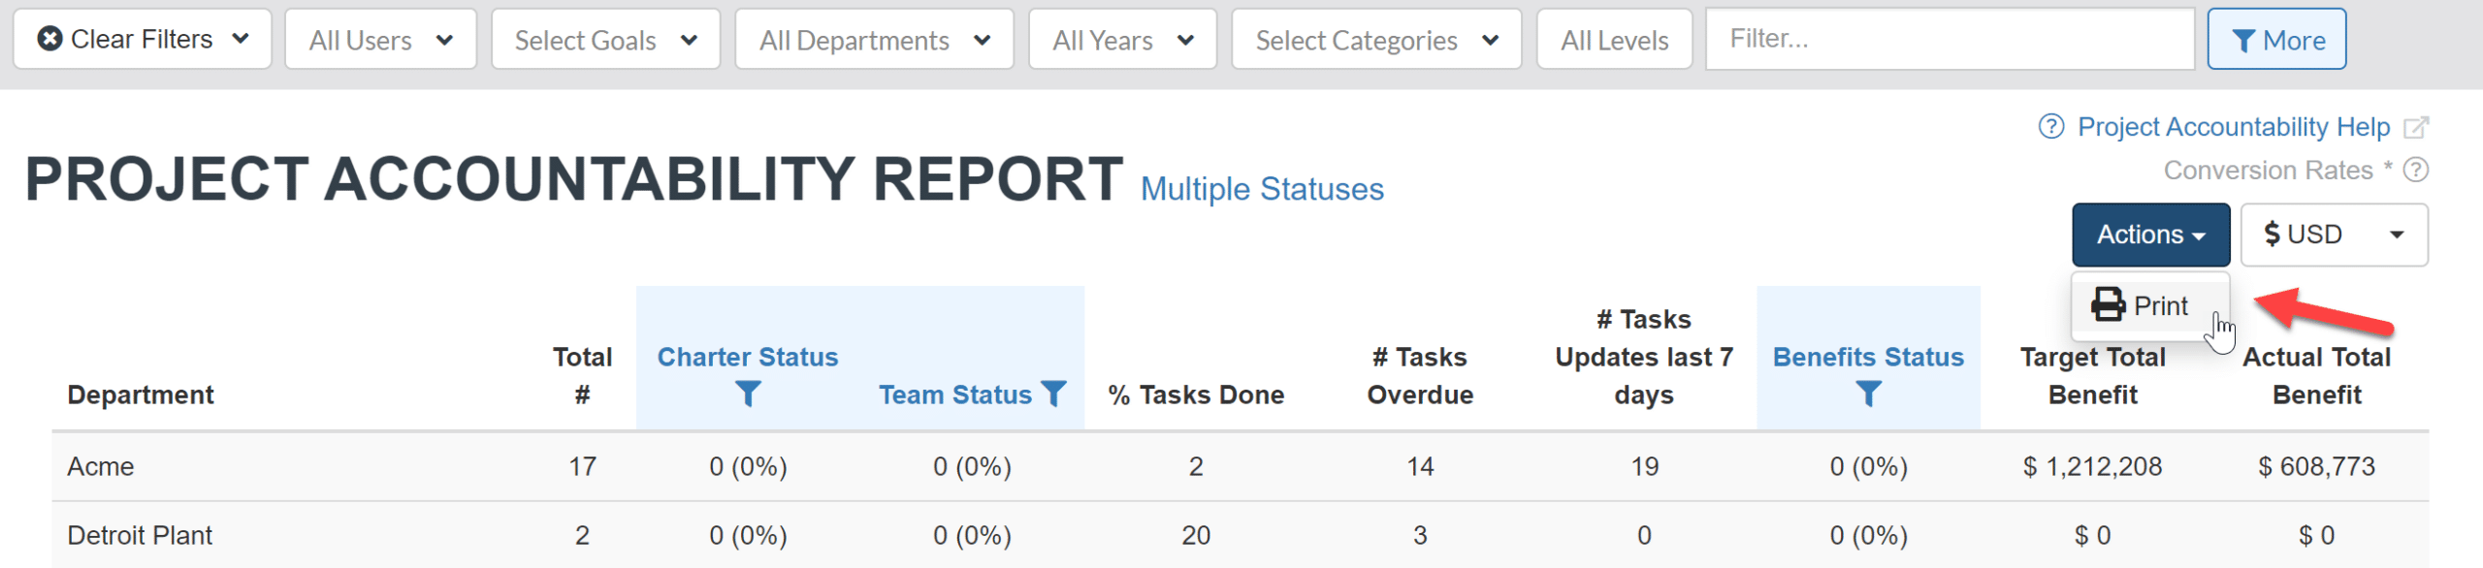
Task: Click the Team Status filter funnel icon
Action: click(1053, 394)
